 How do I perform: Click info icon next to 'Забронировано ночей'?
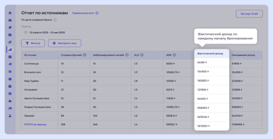(127, 55)
